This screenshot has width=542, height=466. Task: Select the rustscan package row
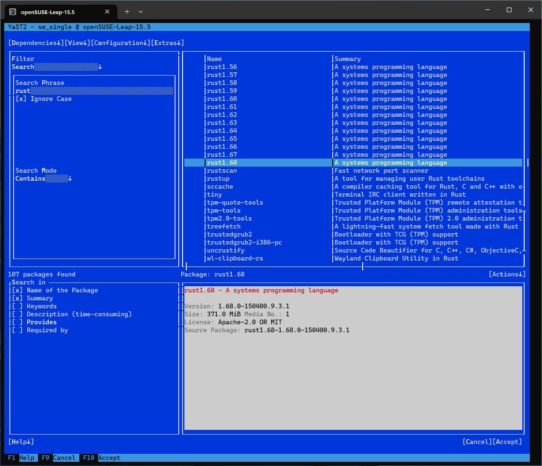pos(353,171)
